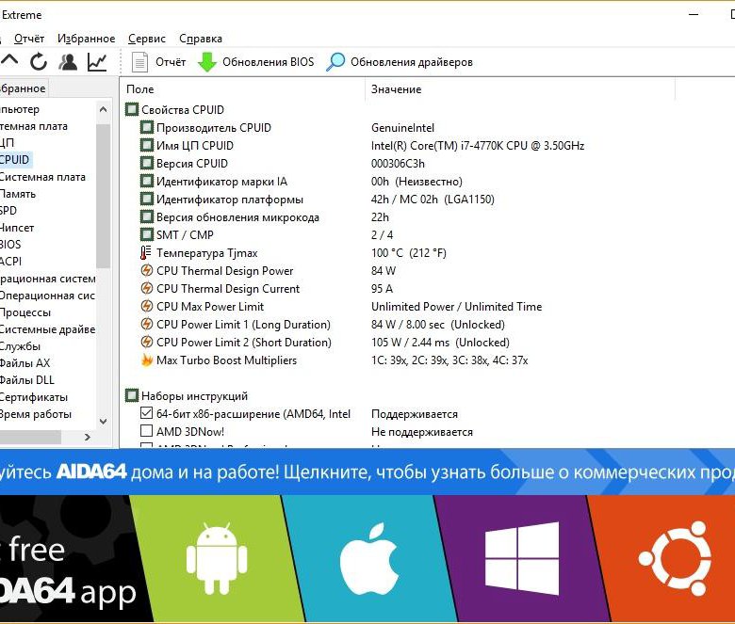
Task: Toggle the AMD 3DNow! checkbox
Action: (x=146, y=432)
